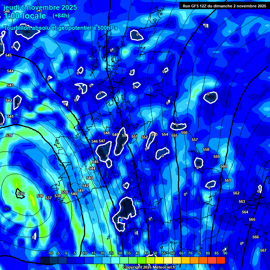Click the 552 contour label

pyautogui.click(x=144, y=137)
